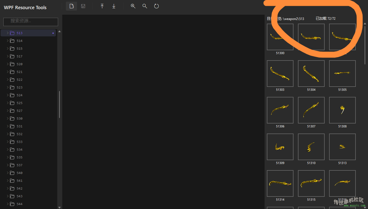Click the thumbnail panel scrollbar thumb
This screenshot has width=368, height=209.
(365, 46)
